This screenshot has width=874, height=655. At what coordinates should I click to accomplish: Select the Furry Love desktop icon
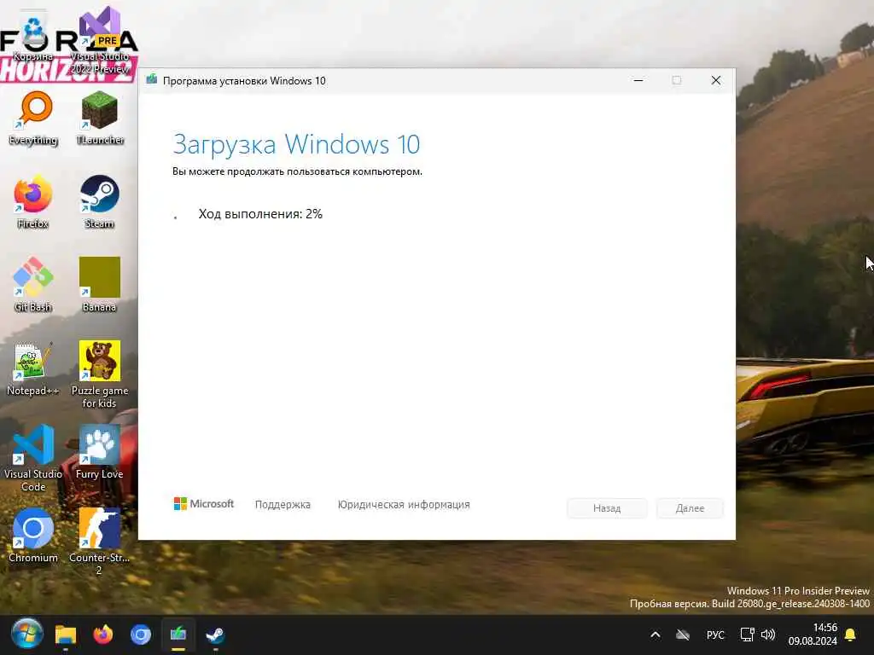(99, 452)
